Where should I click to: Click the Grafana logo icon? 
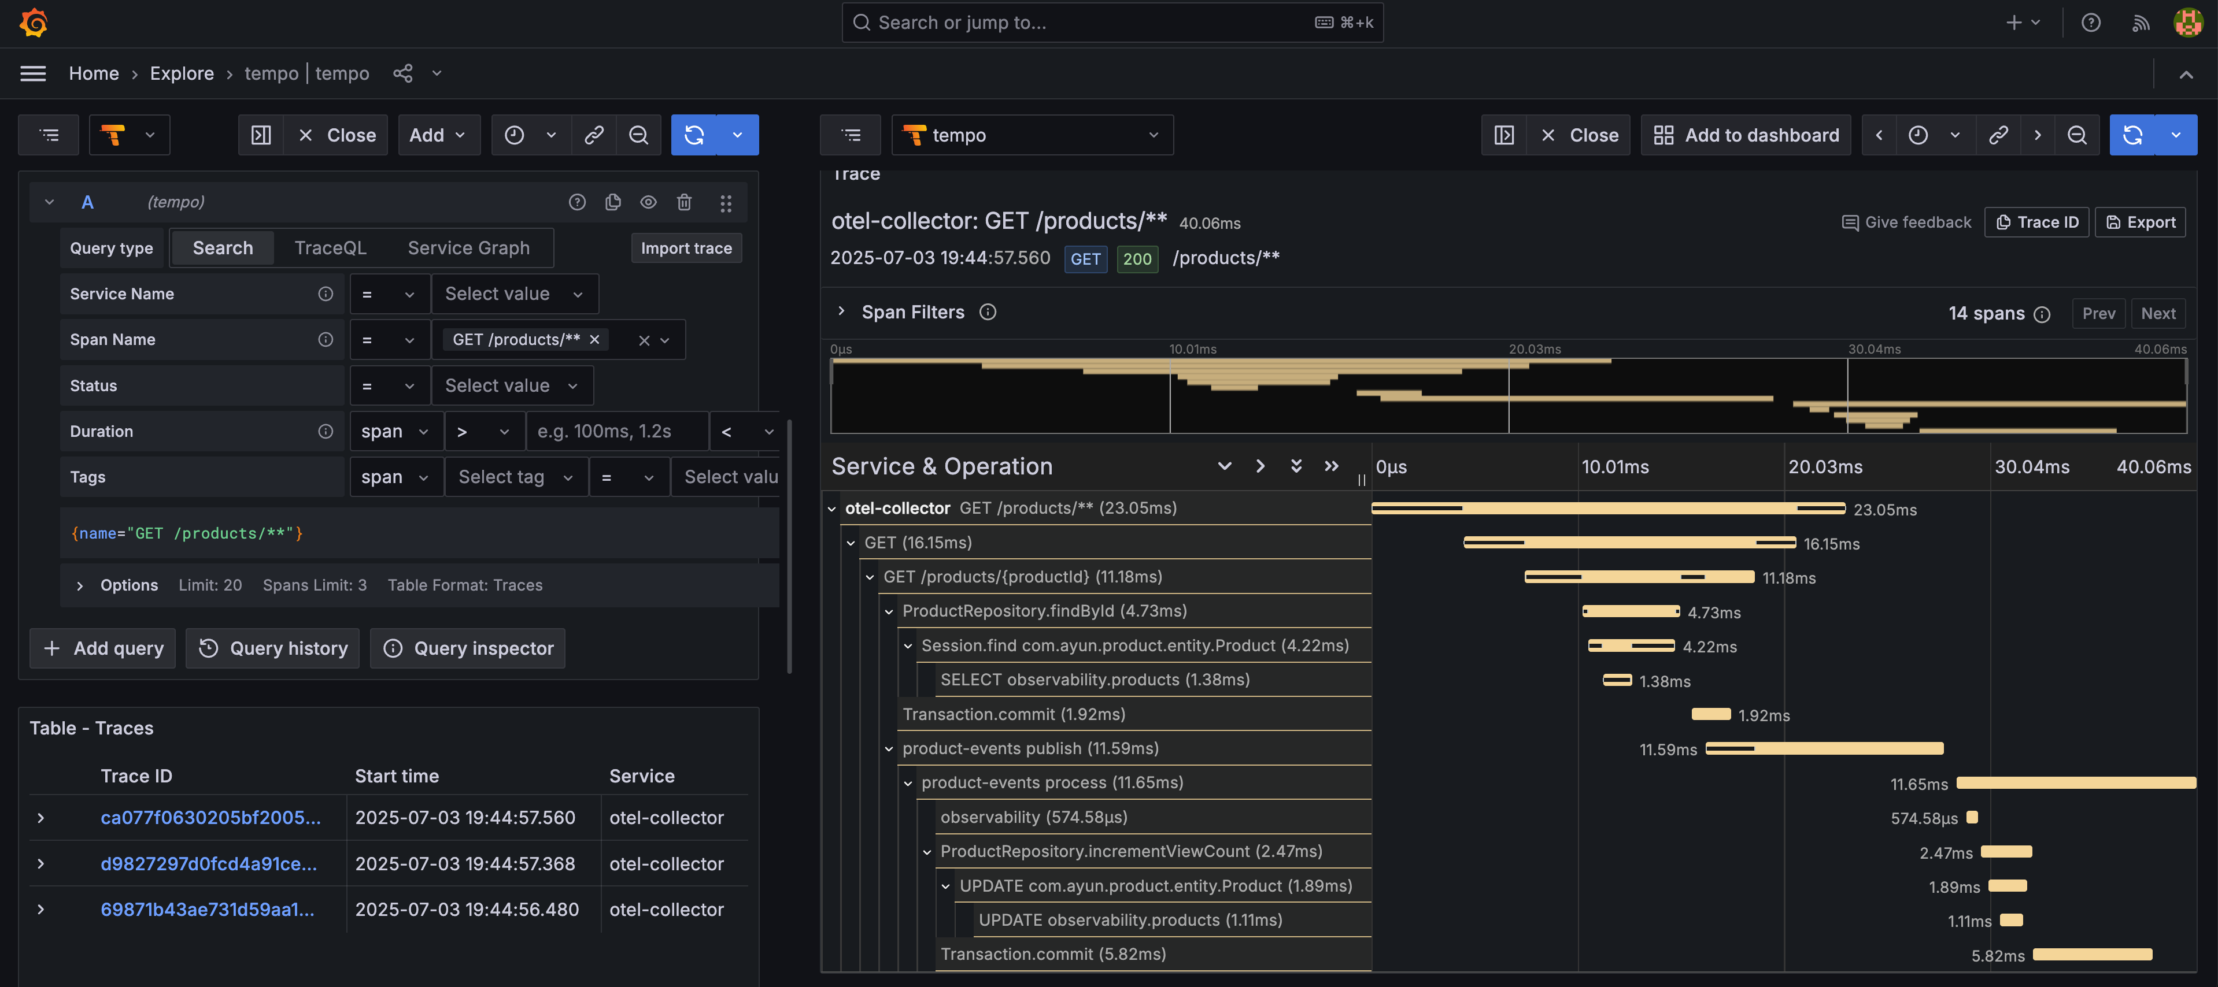coord(34,23)
